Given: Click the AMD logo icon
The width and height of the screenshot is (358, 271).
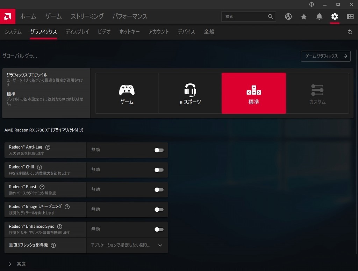Looking at the screenshot, I should (8, 16).
